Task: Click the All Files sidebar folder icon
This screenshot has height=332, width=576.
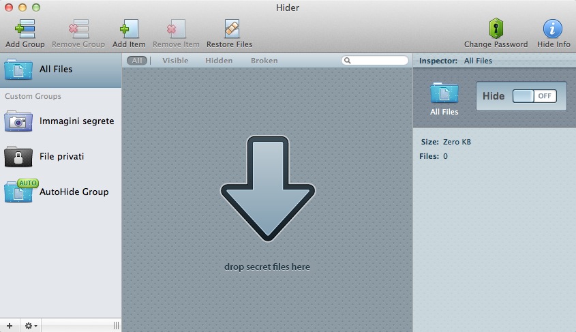Action: click(x=18, y=70)
